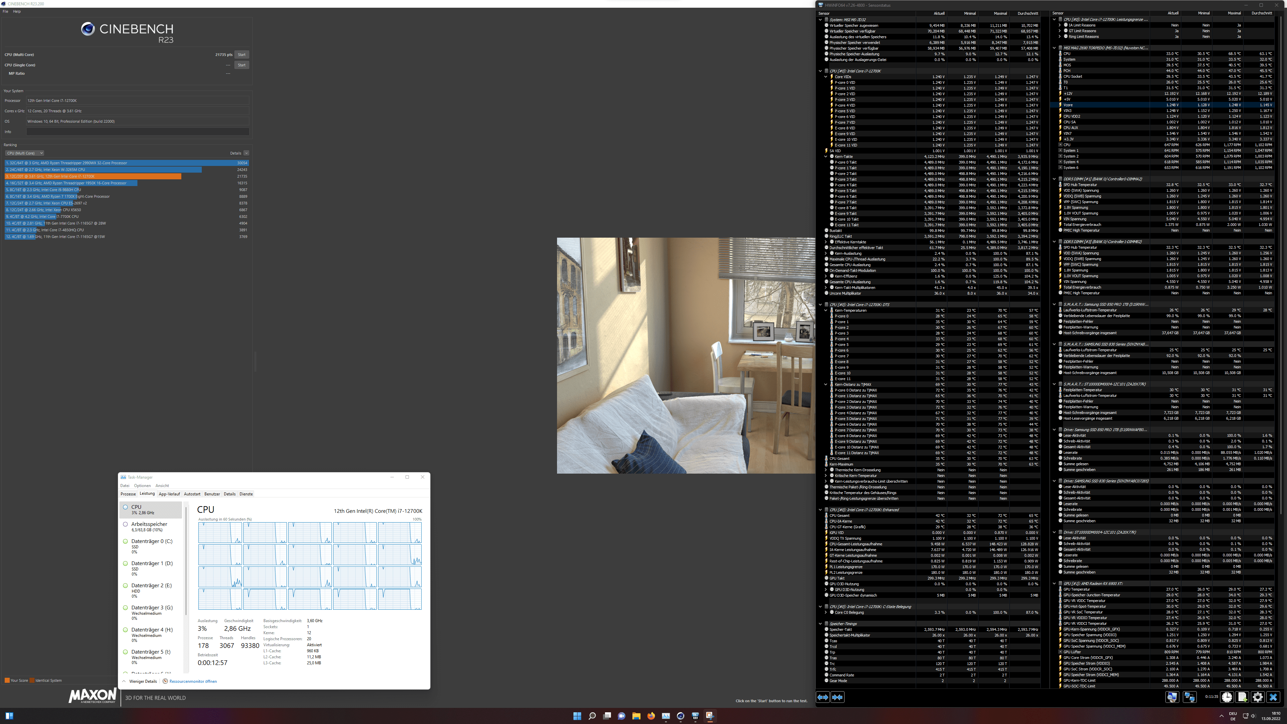This screenshot has width=1287, height=724.
Task: Open CPU (Multi Core) ranking dropdown
Action: click(x=24, y=153)
